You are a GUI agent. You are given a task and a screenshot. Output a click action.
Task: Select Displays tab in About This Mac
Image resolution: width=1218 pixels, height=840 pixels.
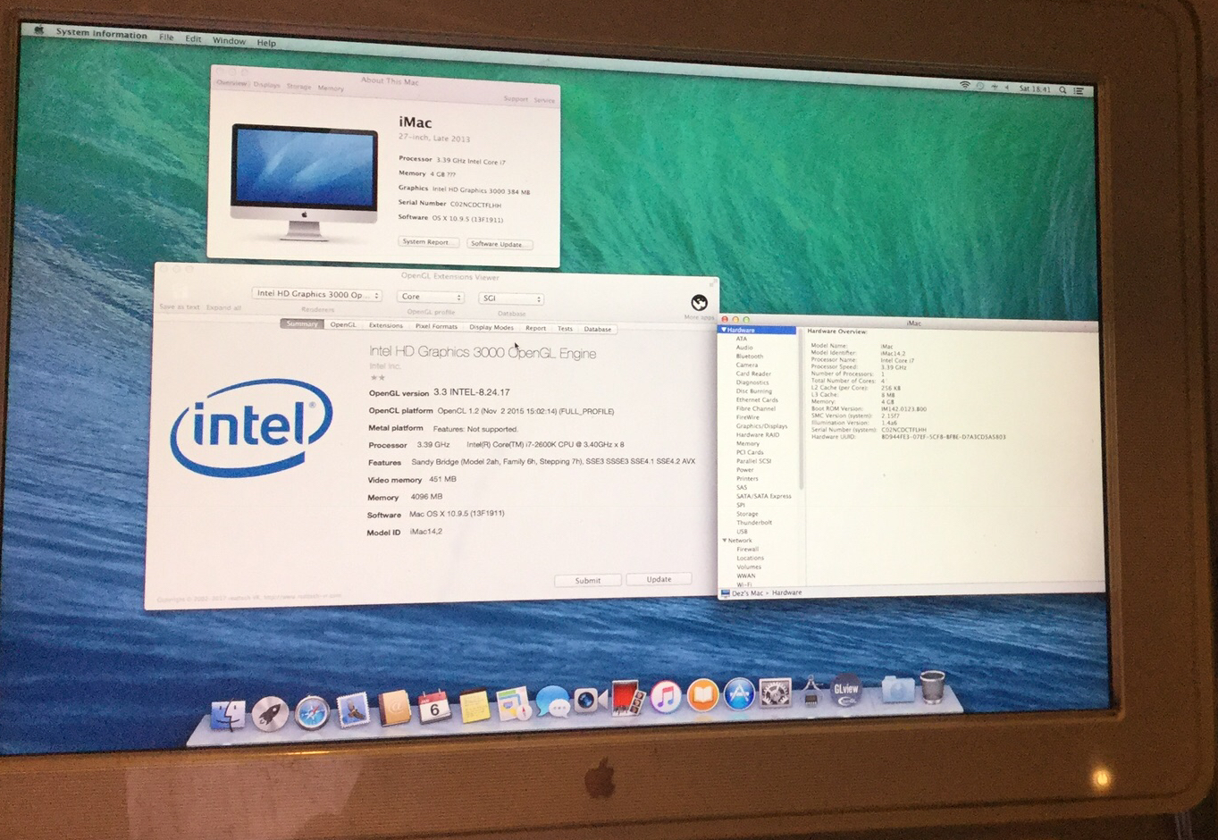[266, 85]
